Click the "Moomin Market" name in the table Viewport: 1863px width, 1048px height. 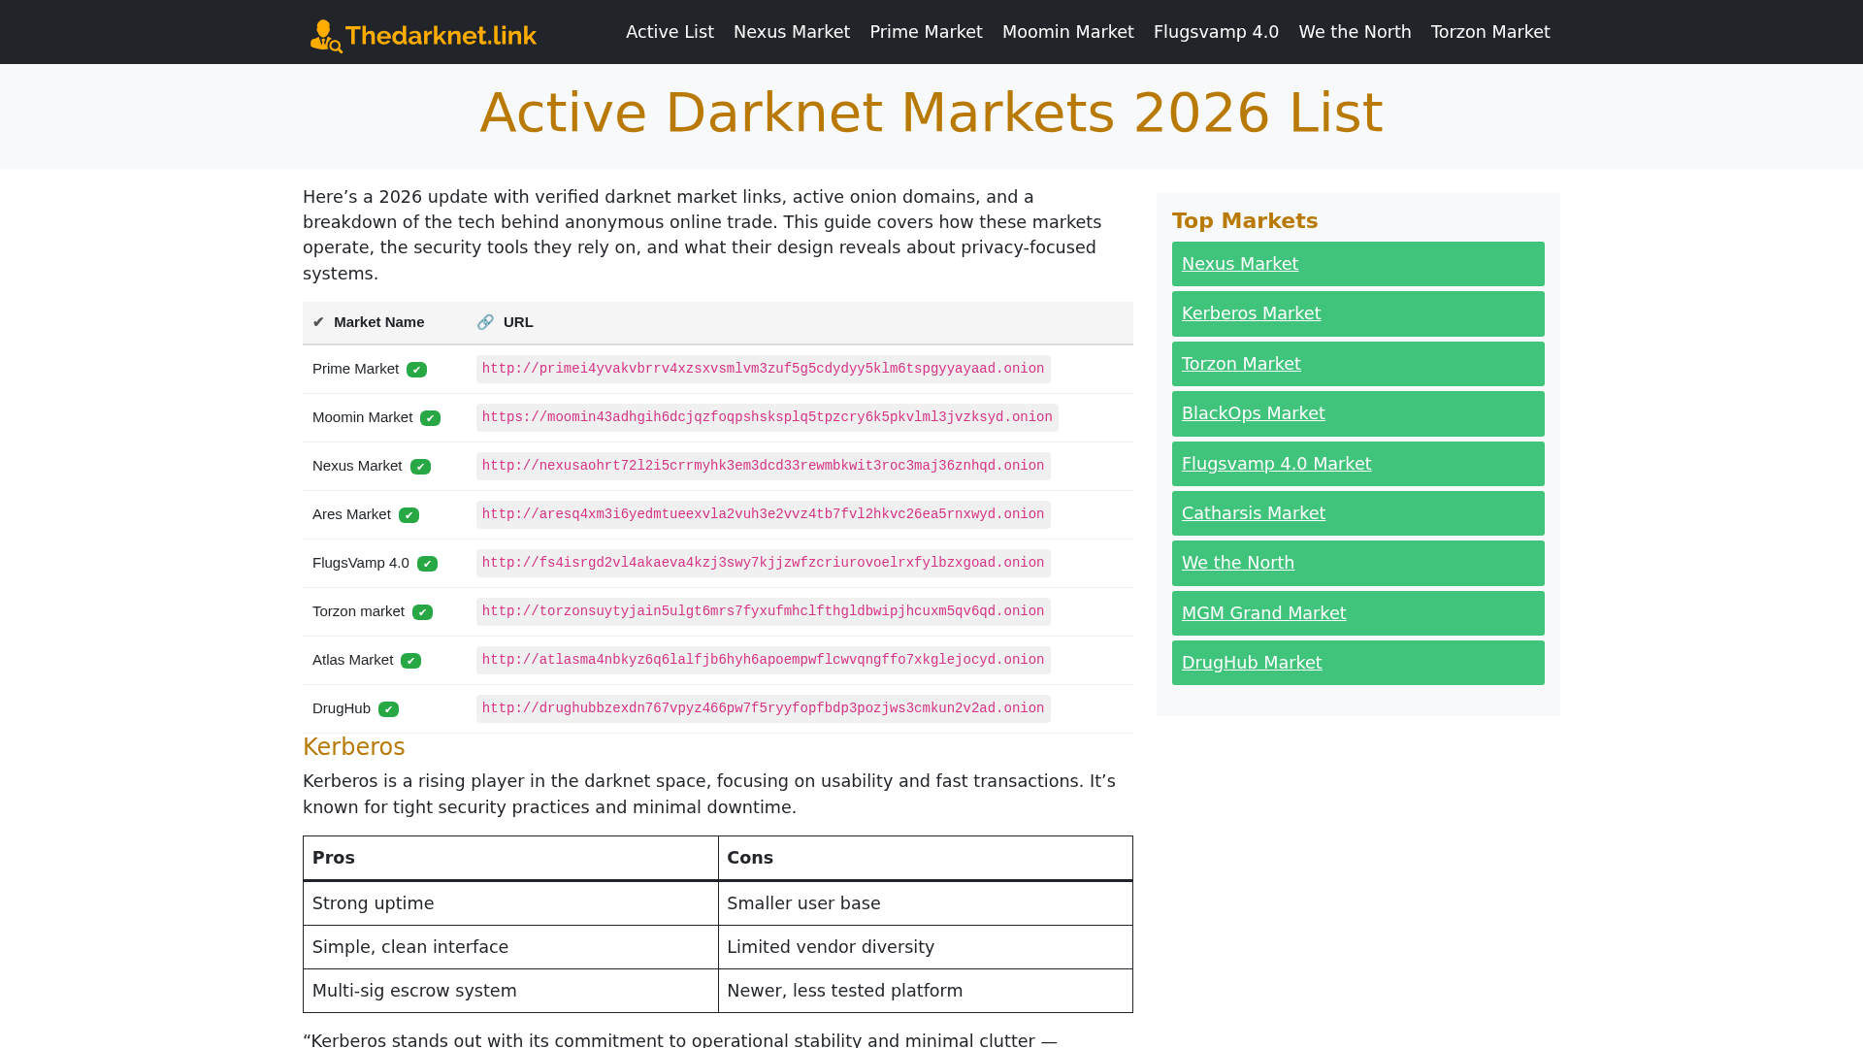click(x=362, y=417)
